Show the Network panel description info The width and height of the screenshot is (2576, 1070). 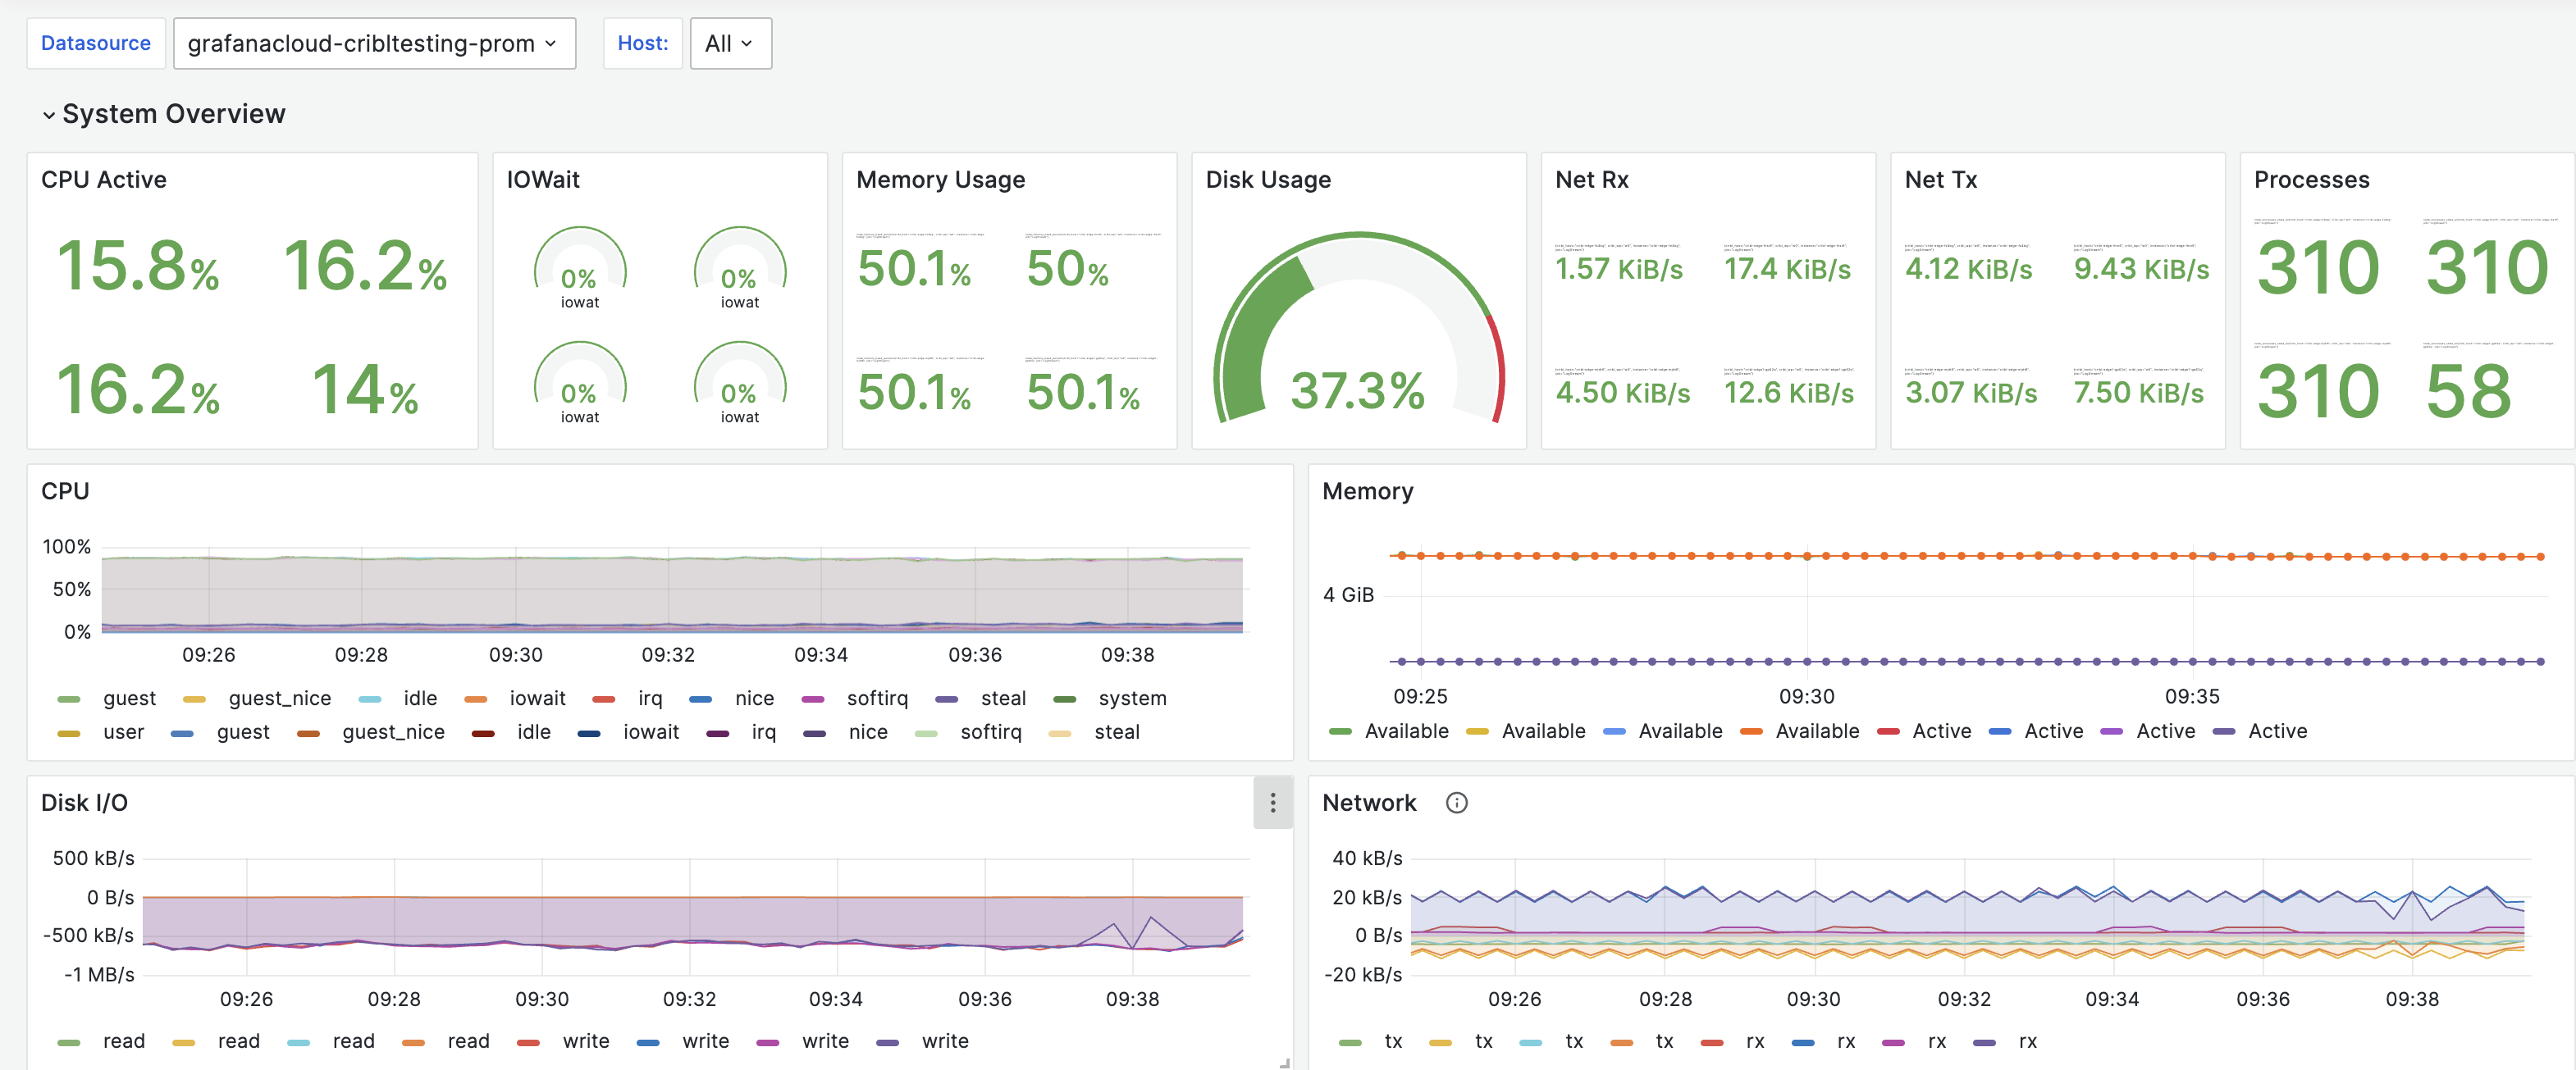pyautogui.click(x=1456, y=802)
